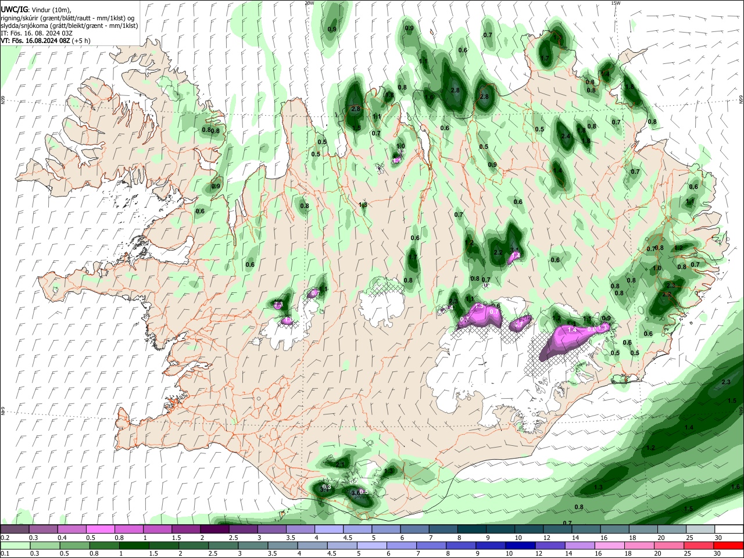744x558 pixels.
Task: Select the white 30 swatch at top scale end
Action: (x=729, y=530)
